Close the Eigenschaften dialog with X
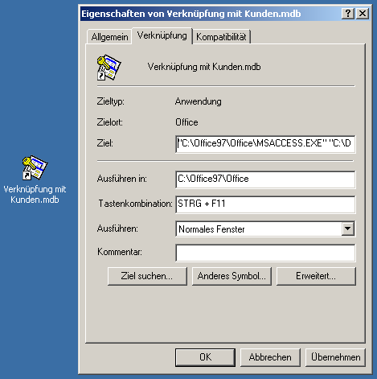Viewport: 377px width, 379px height. click(x=363, y=13)
